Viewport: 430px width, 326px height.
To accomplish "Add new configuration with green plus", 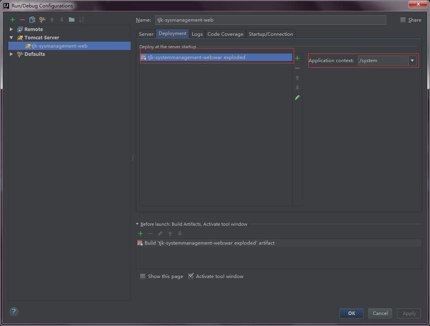I will (x=13, y=20).
